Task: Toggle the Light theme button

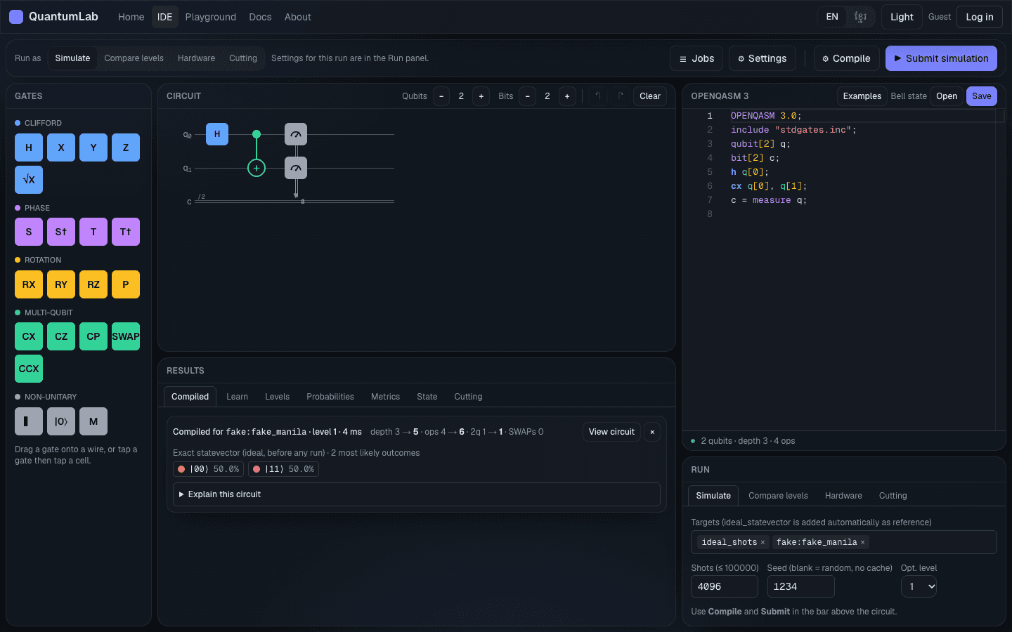Action: point(902,17)
